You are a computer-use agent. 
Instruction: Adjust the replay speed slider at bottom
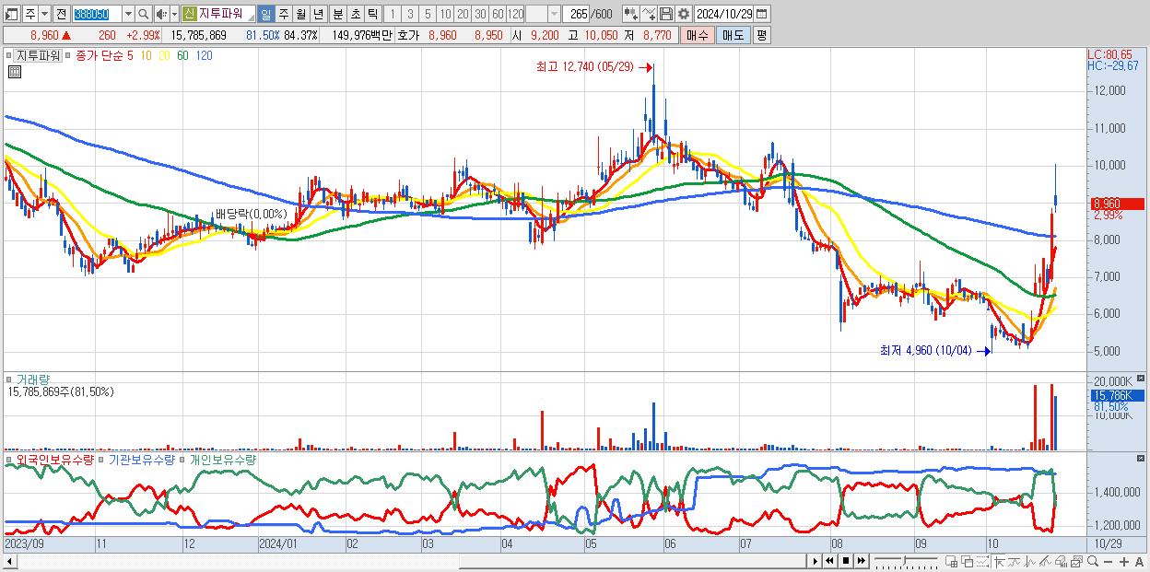coord(907,561)
